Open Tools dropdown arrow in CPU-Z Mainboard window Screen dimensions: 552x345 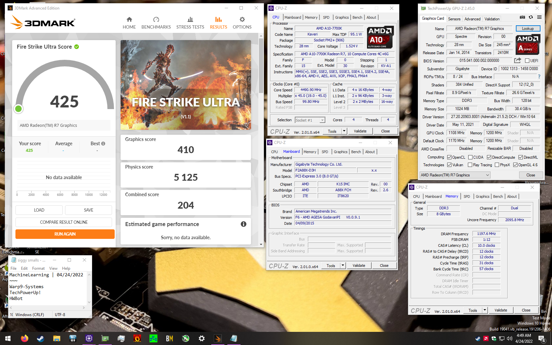pyautogui.click(x=343, y=265)
